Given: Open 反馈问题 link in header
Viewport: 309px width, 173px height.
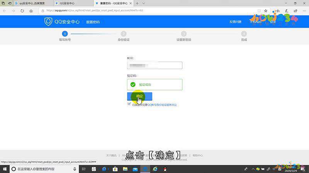Looking at the screenshot, I should click(235, 22).
